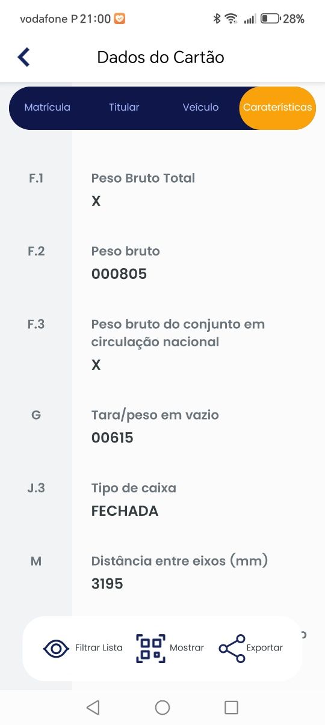The width and height of the screenshot is (325, 725).
Task: Tap the Distância entre eixos value 3195
Action: (107, 584)
